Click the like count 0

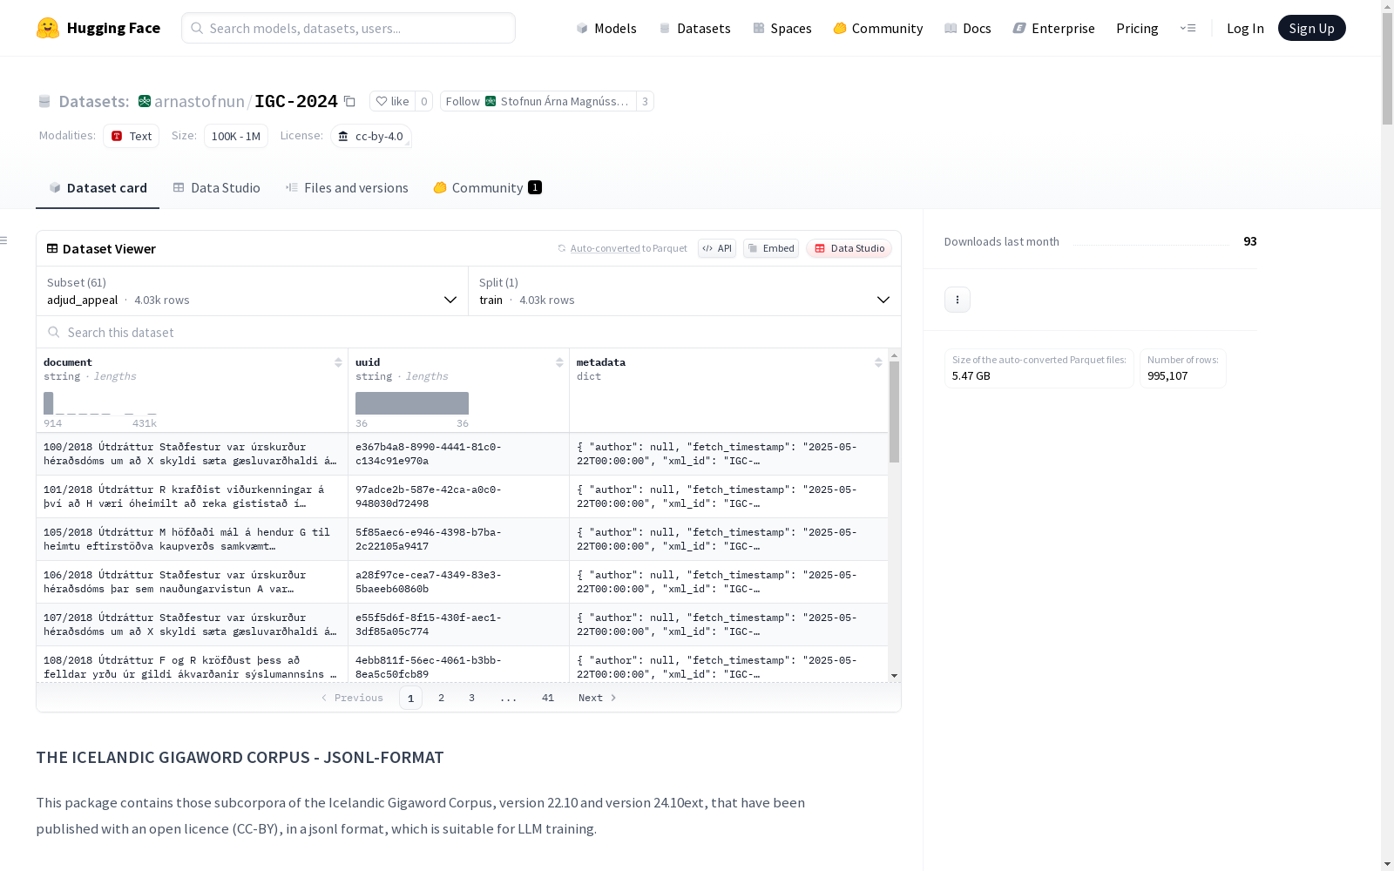424,101
